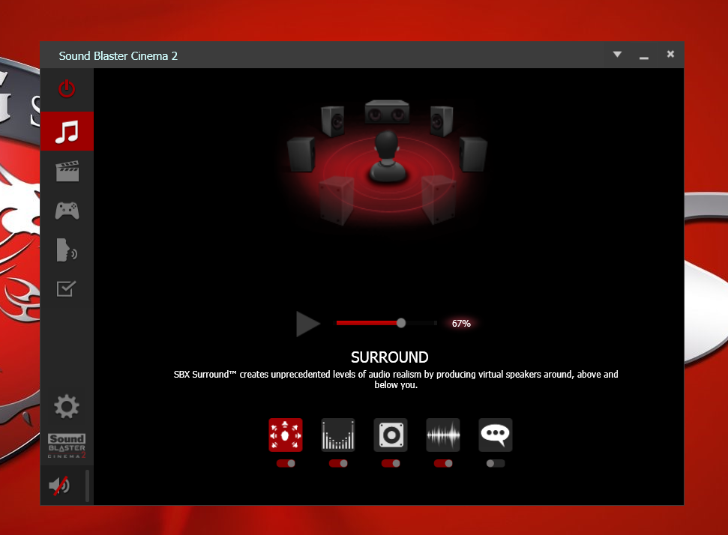Toggle the Surround effect switch off
This screenshot has height=535, width=728.
coord(286,463)
